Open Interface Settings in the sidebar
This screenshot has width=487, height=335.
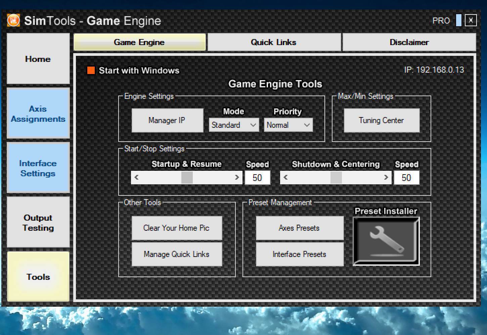tap(38, 168)
